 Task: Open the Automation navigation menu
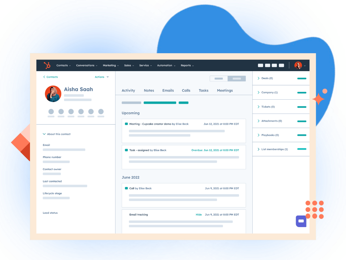[x=166, y=66]
